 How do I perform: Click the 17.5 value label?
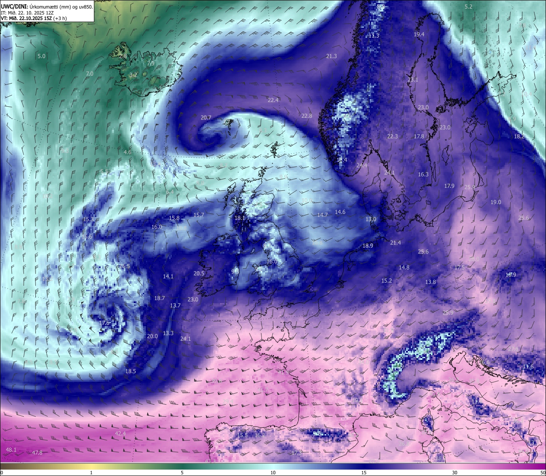pyautogui.click(x=459, y=267)
